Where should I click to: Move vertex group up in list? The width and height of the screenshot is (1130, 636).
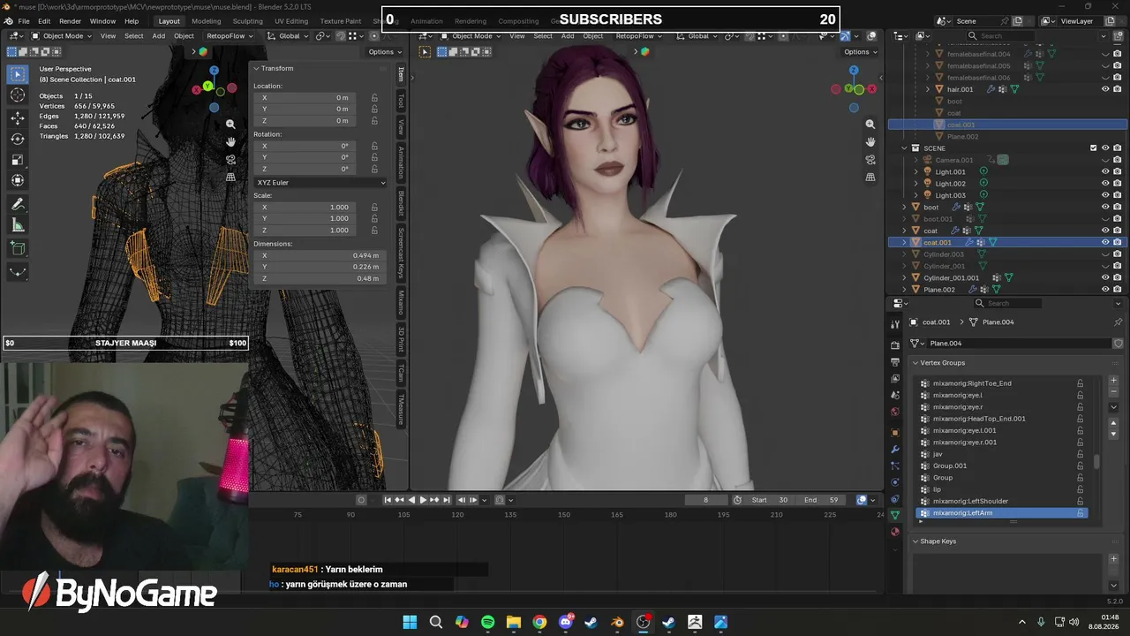[1114, 423]
